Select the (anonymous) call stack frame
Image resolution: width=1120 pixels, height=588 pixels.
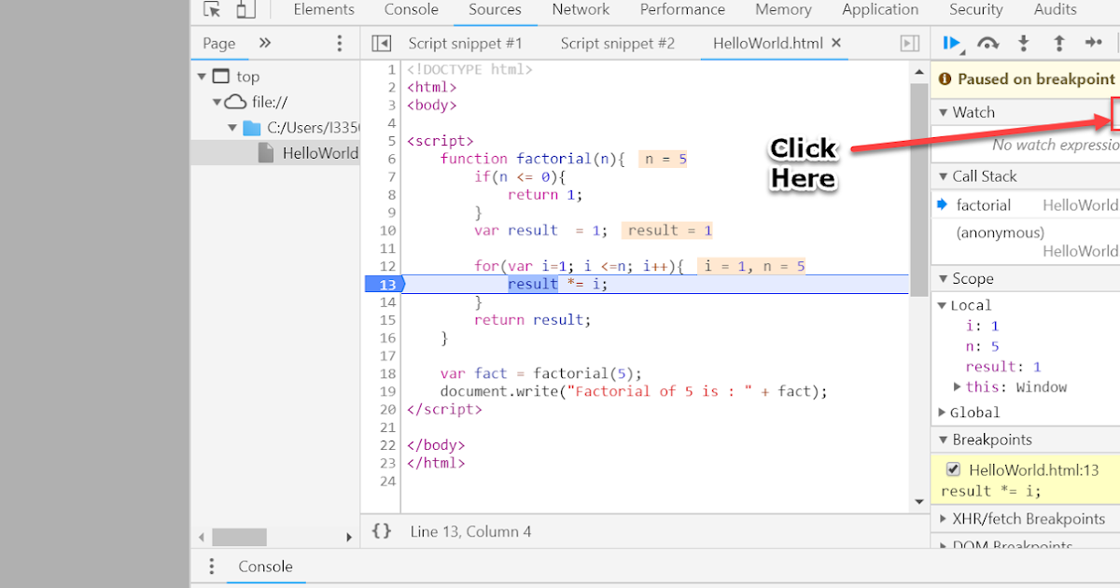1026,242
